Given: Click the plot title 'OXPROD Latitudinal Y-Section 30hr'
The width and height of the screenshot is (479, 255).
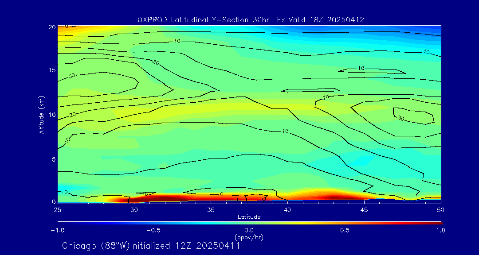Looking at the screenshot, I should click(x=203, y=20).
